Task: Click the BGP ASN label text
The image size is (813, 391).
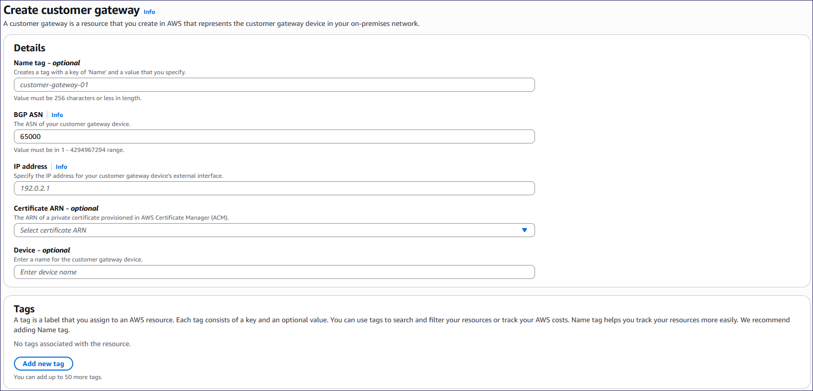Action: 28,115
